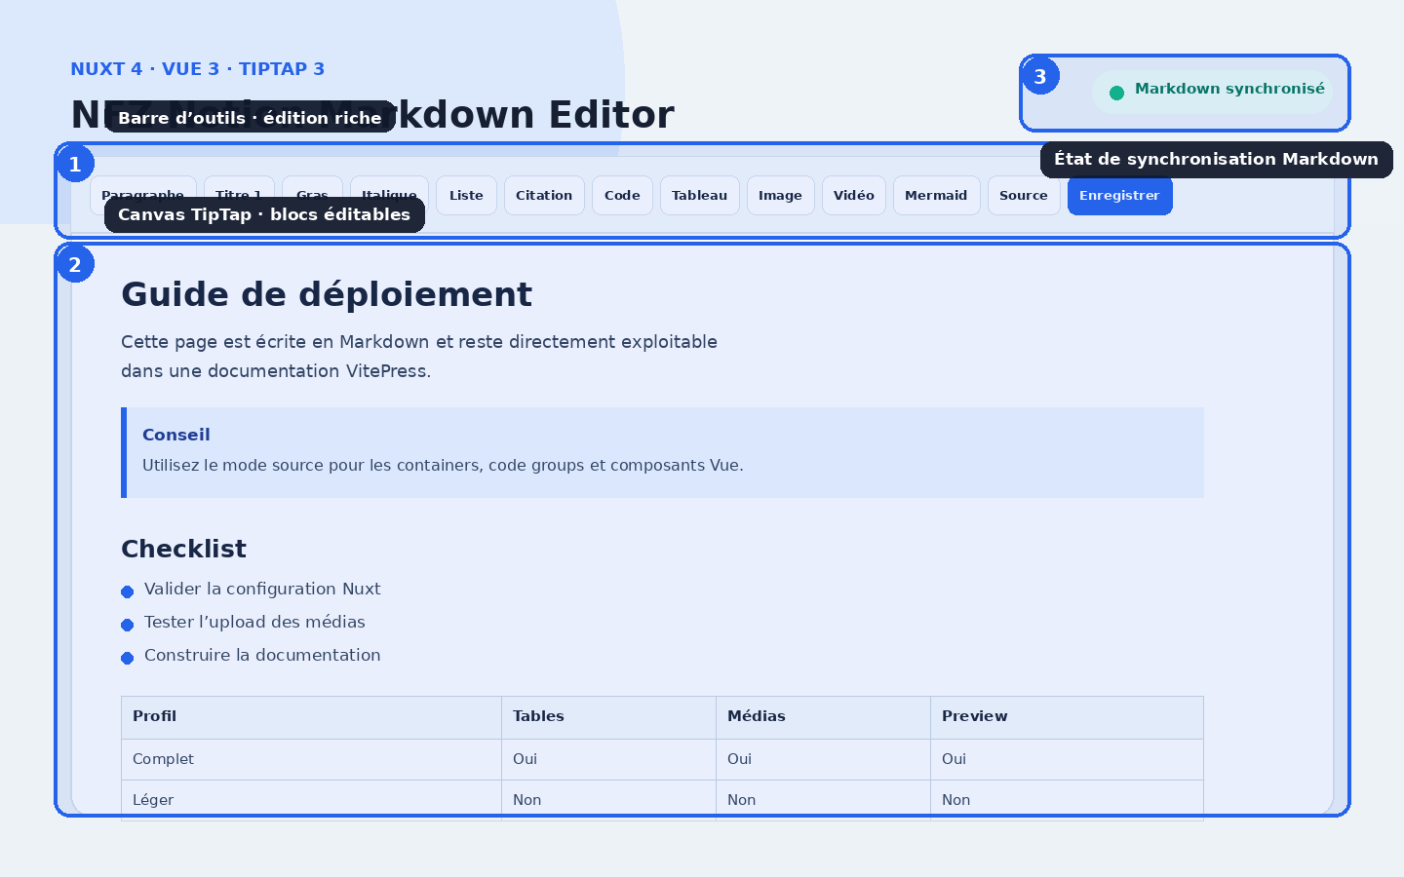Select the Conseil callout title
The width and height of the screenshot is (1404, 877).
176,435
